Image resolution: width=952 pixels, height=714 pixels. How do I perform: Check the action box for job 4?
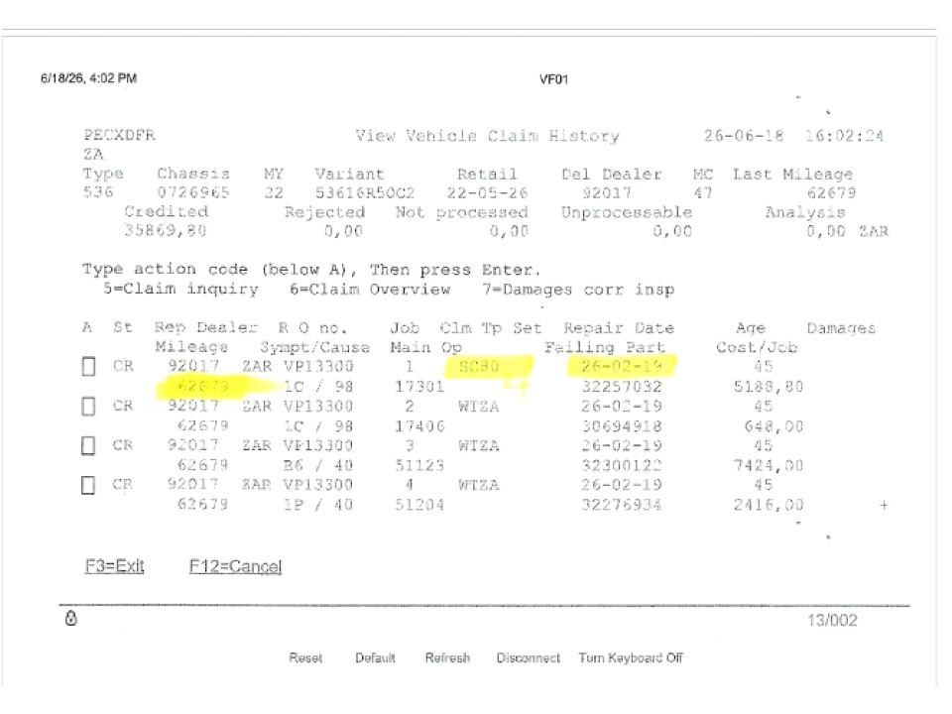pyautogui.click(x=88, y=485)
